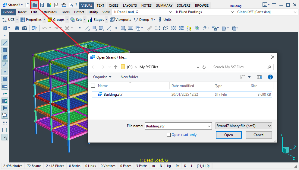Expand the Groups dropdown arrow
Viewport: 299px width, 170px height.
67,20
